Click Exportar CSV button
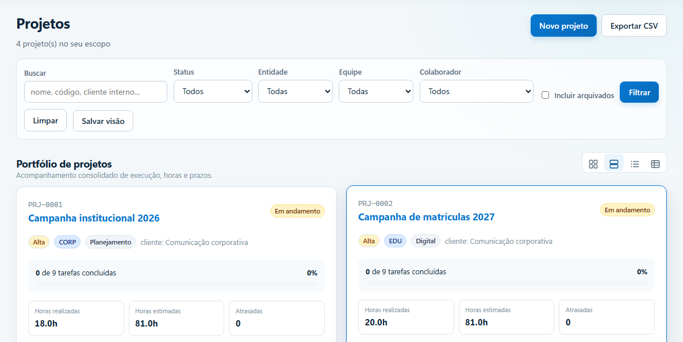This screenshot has width=683, height=342. pyautogui.click(x=634, y=26)
